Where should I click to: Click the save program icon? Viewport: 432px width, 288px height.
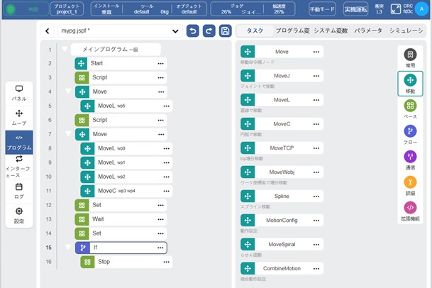(x=226, y=31)
